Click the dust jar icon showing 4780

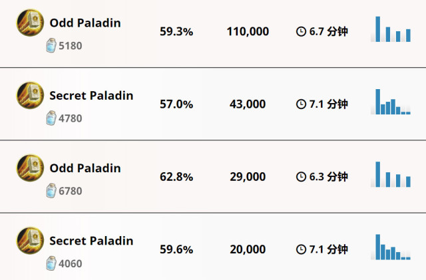tap(51, 118)
